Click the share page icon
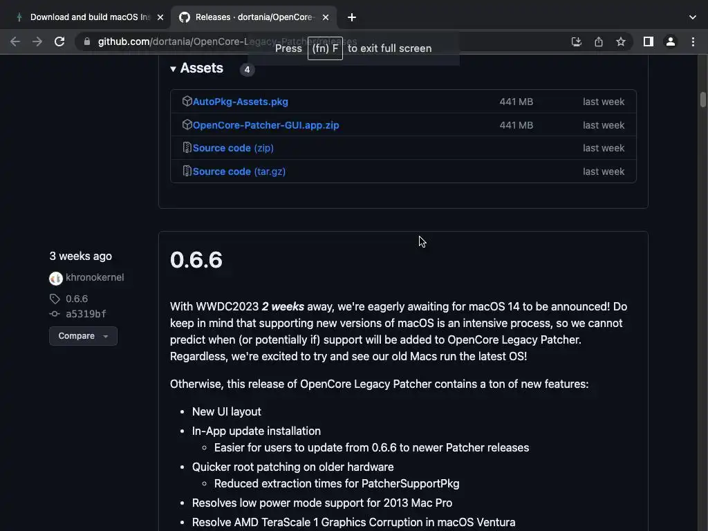708x531 pixels. (599, 41)
